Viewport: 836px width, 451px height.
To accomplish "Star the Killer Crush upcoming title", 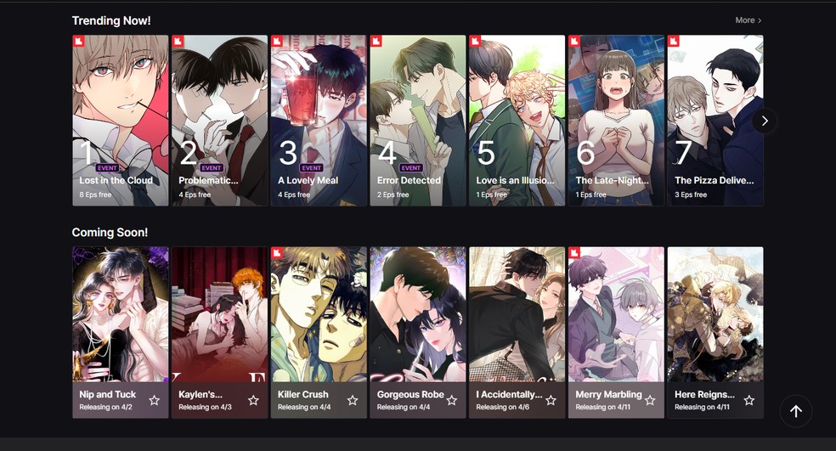I will coord(353,400).
